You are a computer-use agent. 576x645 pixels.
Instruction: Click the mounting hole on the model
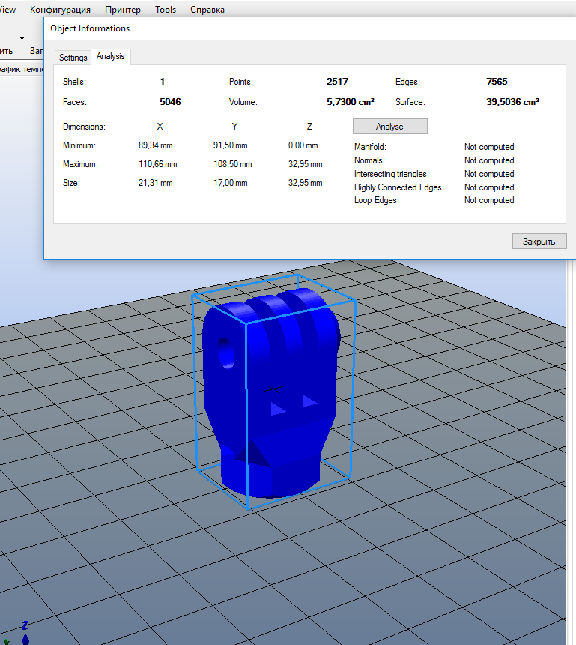click(225, 352)
